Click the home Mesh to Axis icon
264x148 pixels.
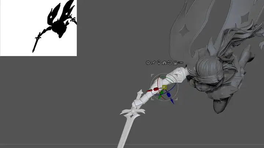tap(164, 63)
